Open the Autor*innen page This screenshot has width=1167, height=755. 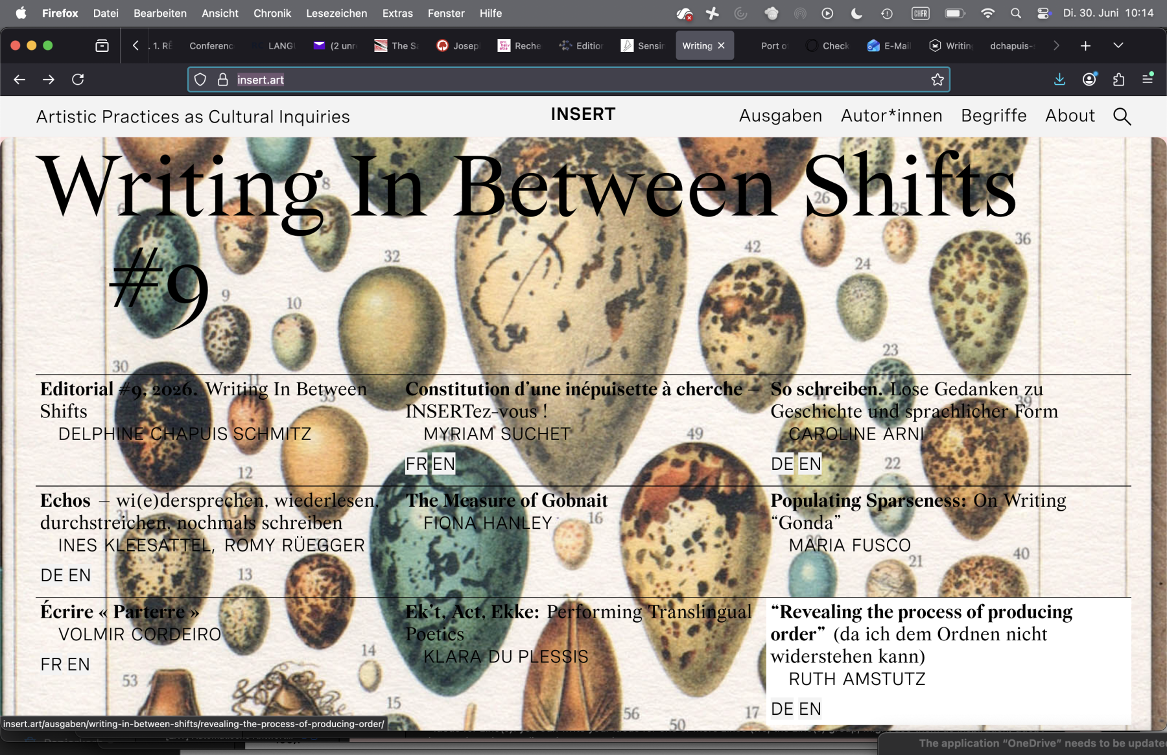pyautogui.click(x=891, y=116)
